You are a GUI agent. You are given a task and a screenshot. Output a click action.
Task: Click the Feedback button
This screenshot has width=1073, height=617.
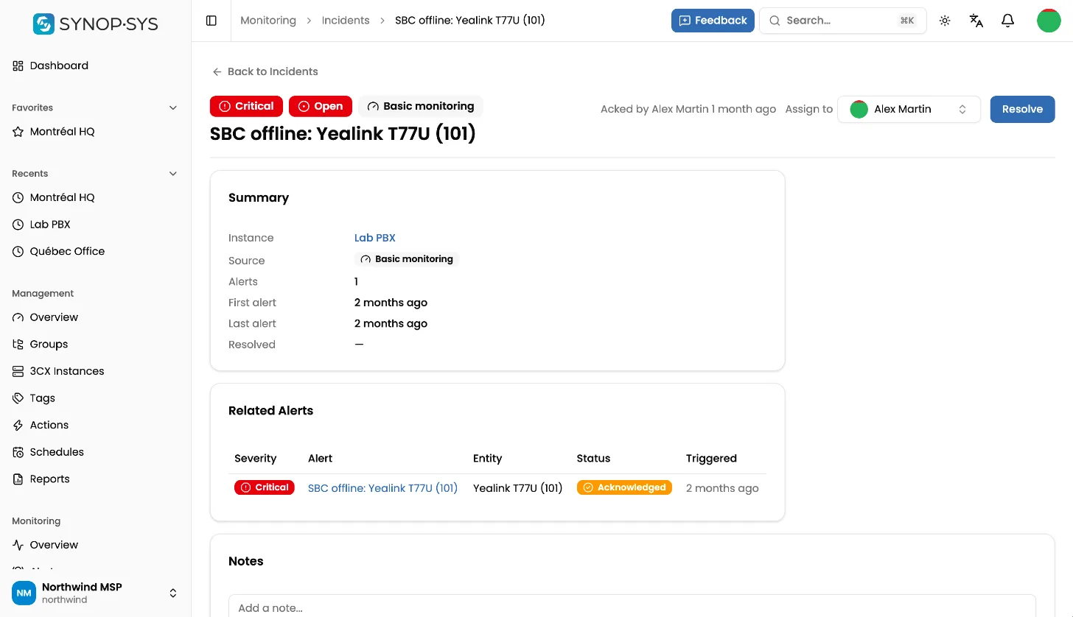click(x=713, y=21)
